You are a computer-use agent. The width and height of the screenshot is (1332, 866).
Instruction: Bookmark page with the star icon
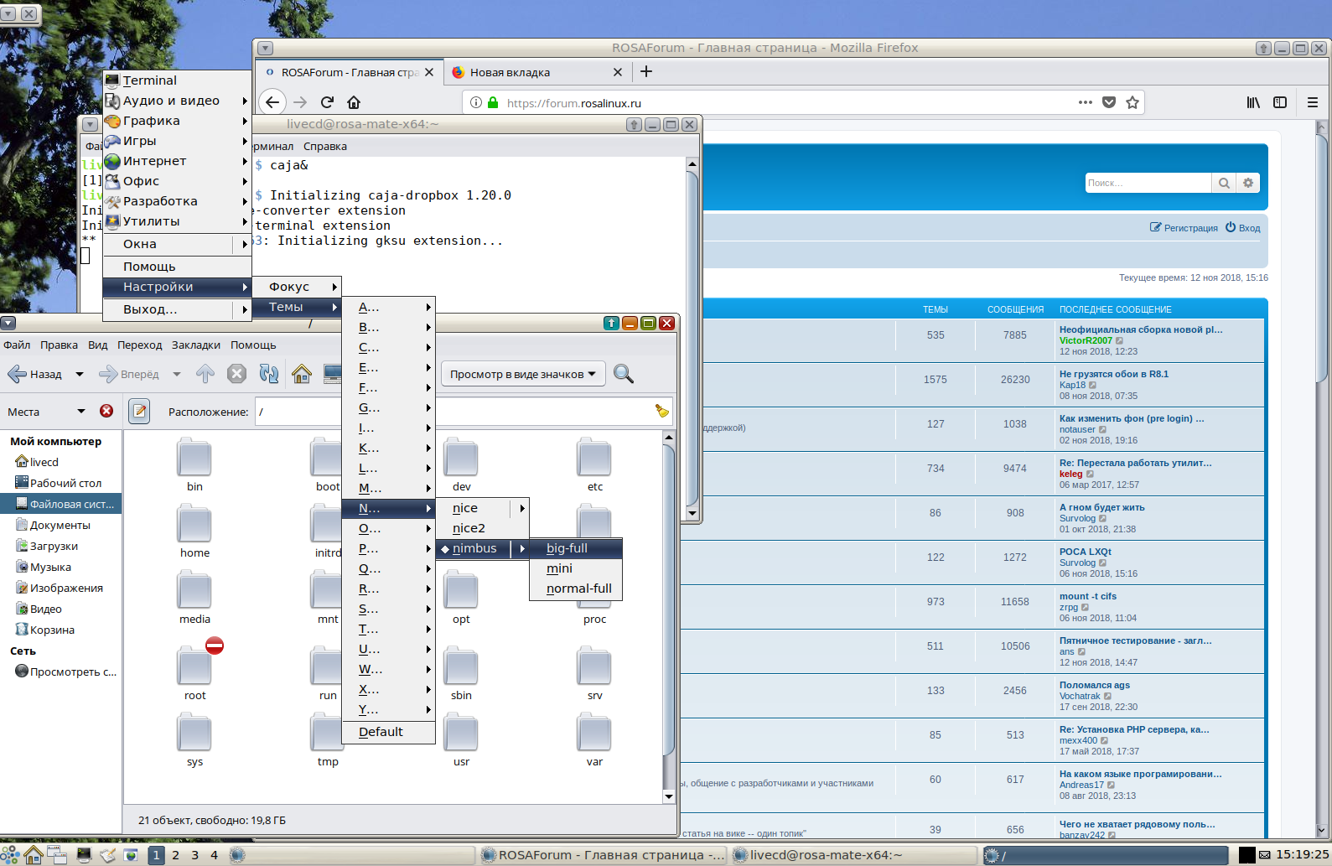(x=1132, y=102)
